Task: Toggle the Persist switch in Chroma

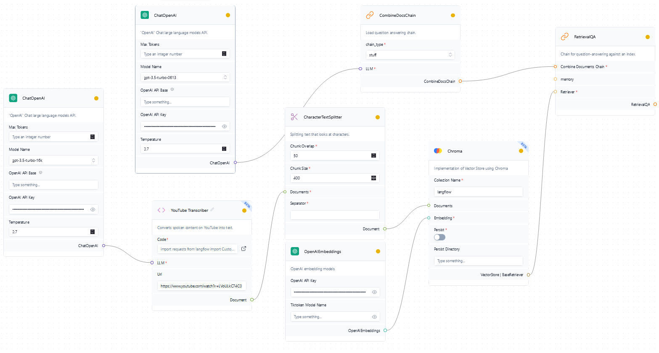Action: [439, 237]
